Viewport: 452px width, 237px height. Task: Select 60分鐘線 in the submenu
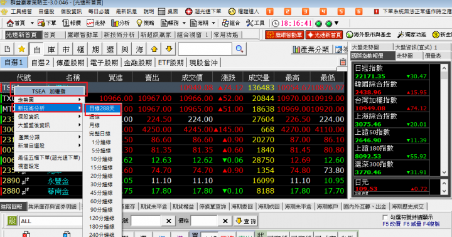pos(102,201)
